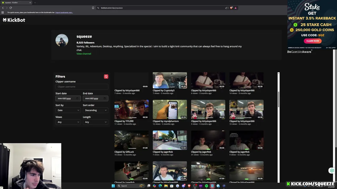Click the Filters heading
Screen dimensions: 337x189
coord(60,76)
